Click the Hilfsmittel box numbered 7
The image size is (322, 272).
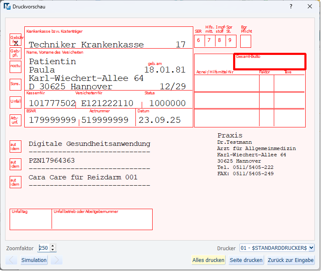(x=210, y=41)
